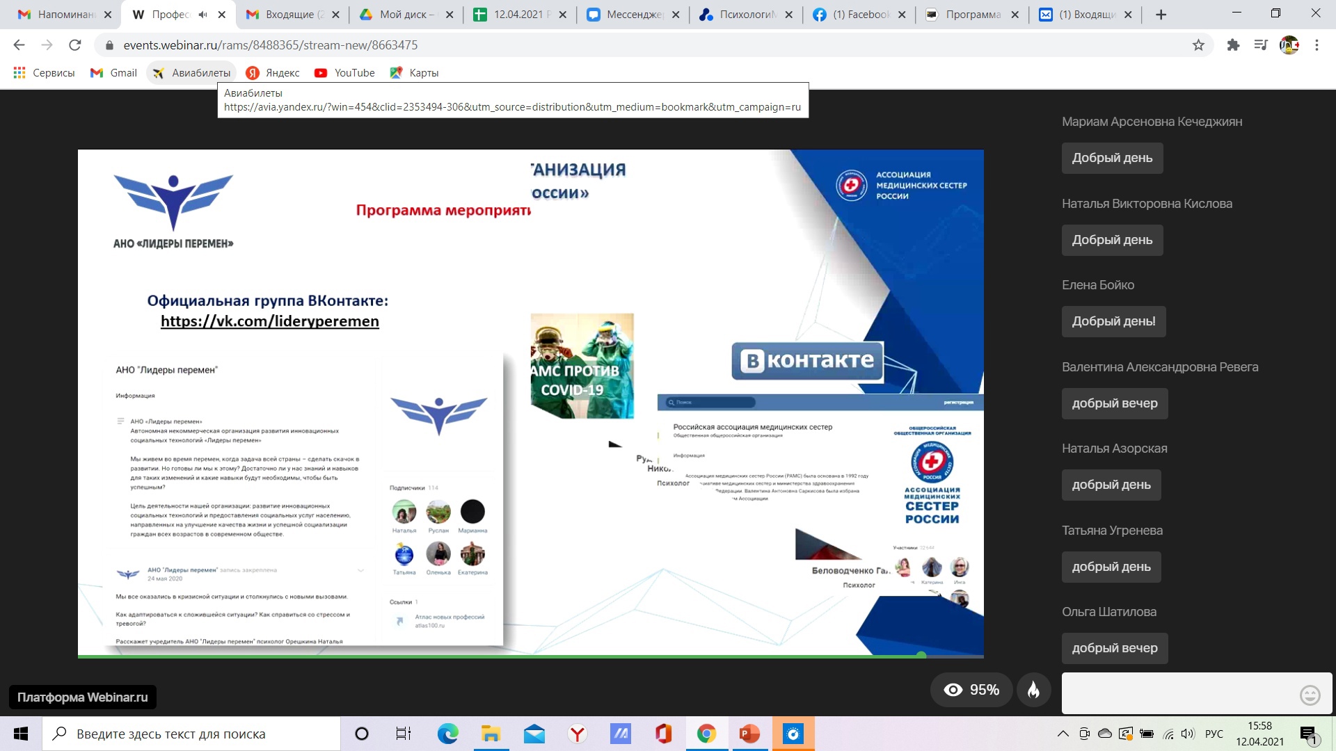
Task: Open the media control playlist icon
Action: tap(1261, 45)
